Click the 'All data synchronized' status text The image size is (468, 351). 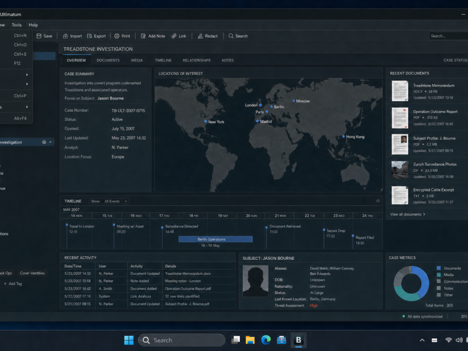point(425,316)
